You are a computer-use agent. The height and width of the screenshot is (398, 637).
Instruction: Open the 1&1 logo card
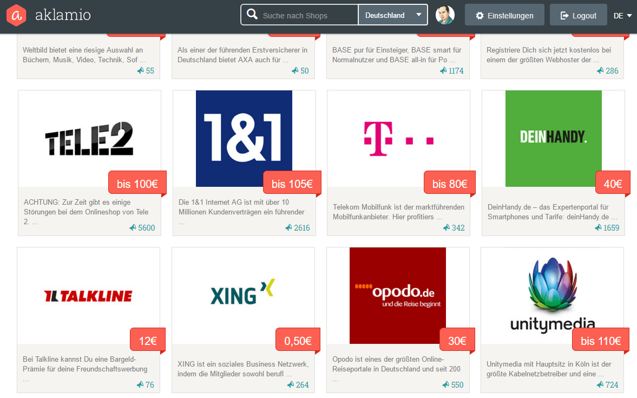(244, 139)
